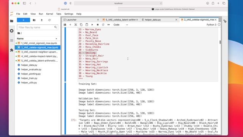Open the Settings menu

[69, 14]
